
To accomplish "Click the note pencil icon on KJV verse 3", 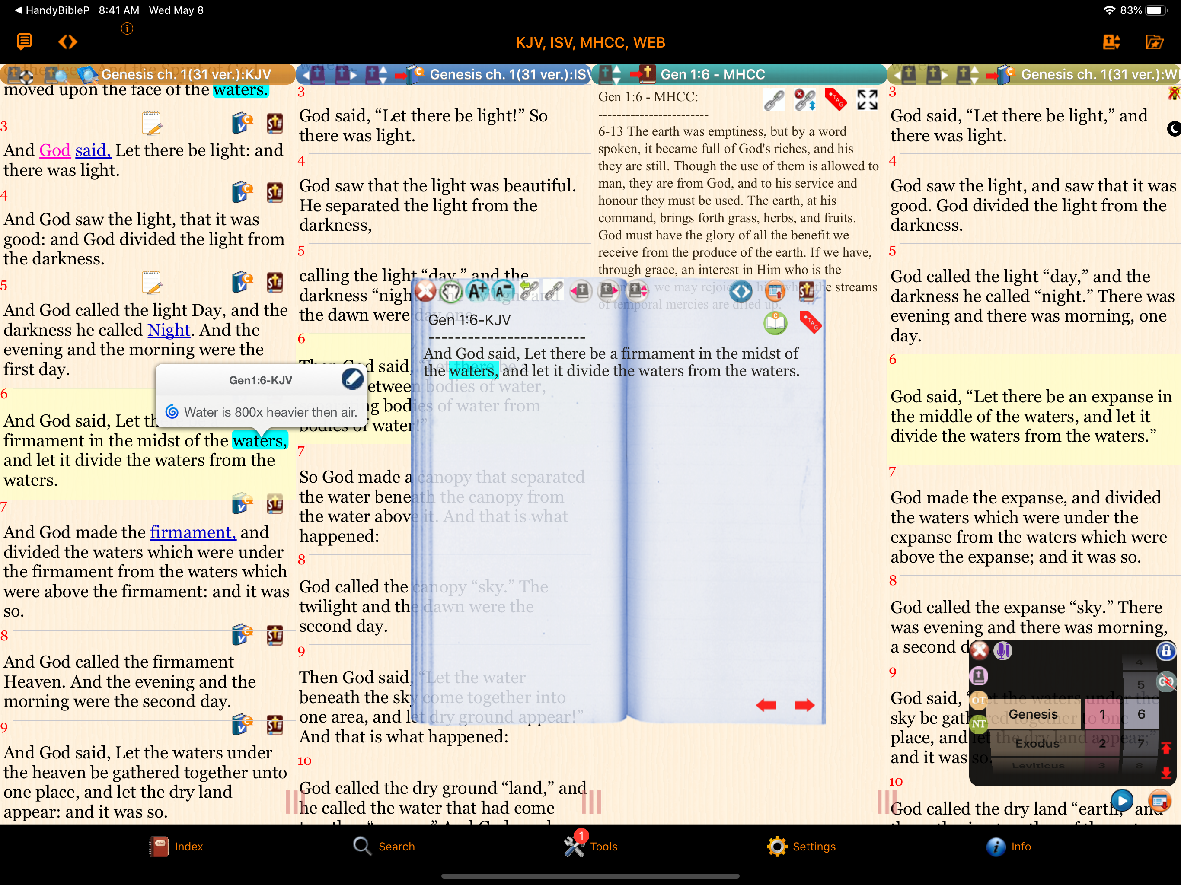I will click(152, 123).
